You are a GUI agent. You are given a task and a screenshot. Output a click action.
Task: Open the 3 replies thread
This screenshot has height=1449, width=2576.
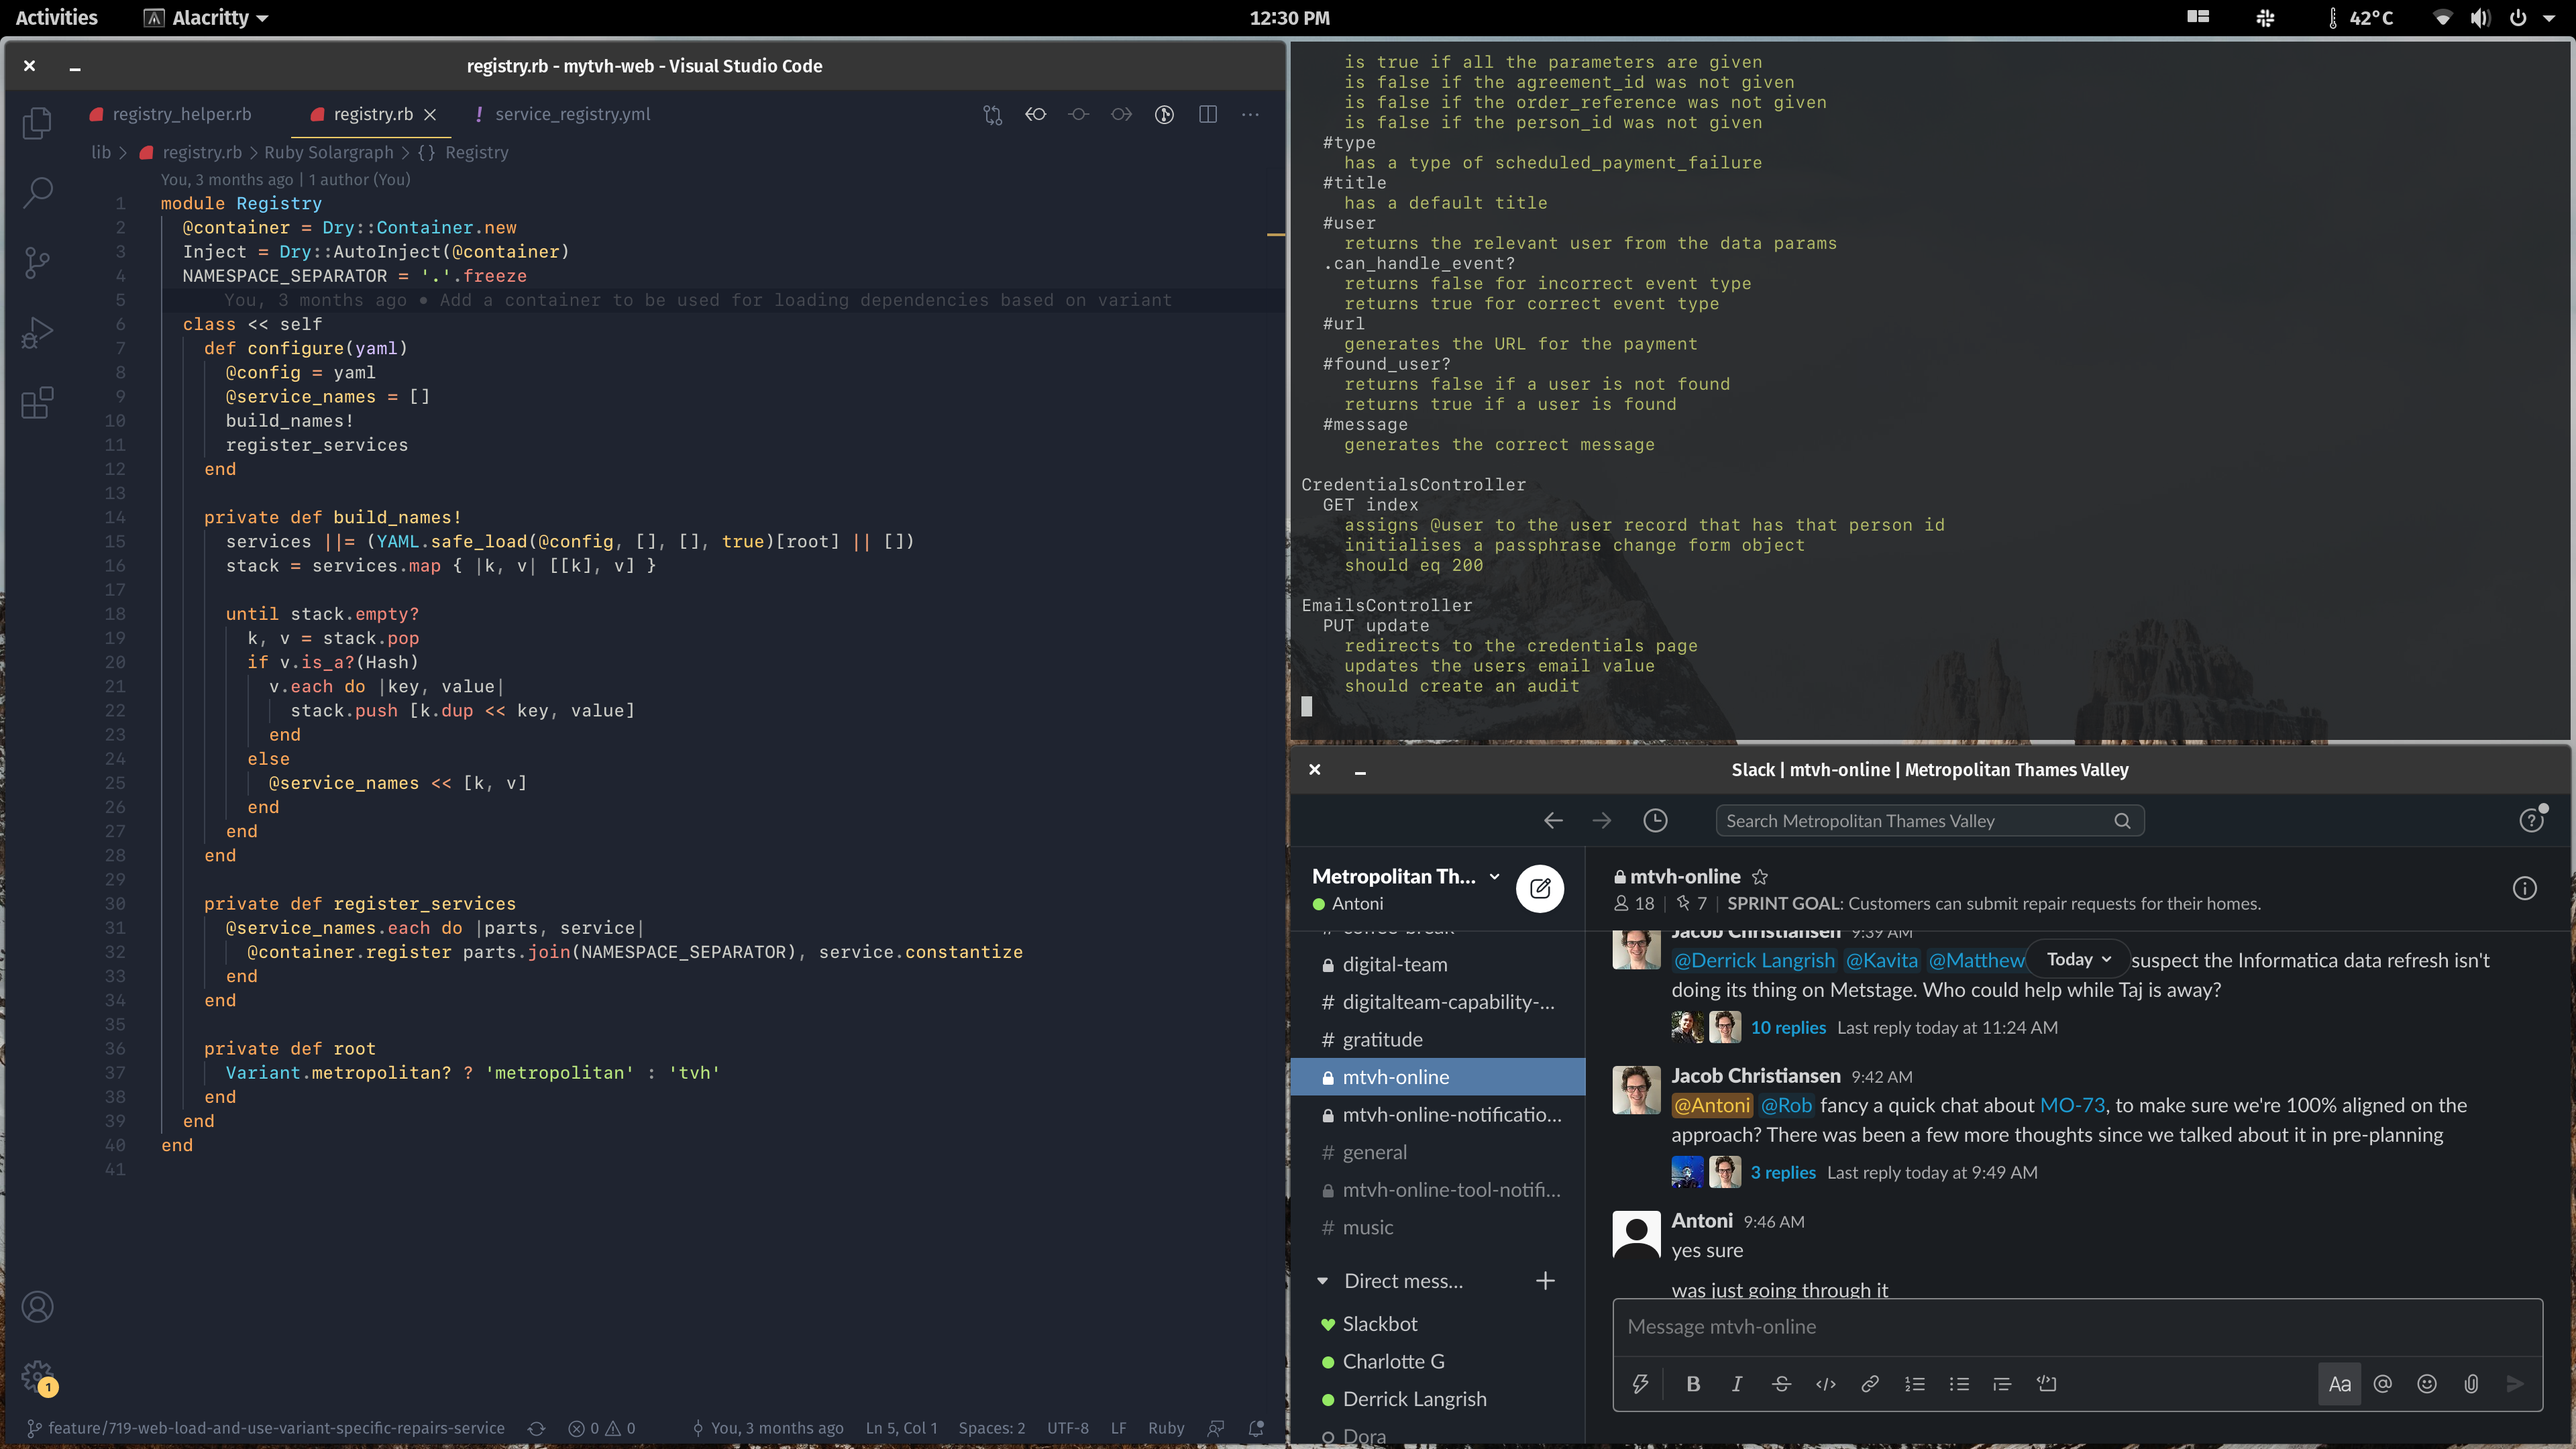[1783, 1172]
